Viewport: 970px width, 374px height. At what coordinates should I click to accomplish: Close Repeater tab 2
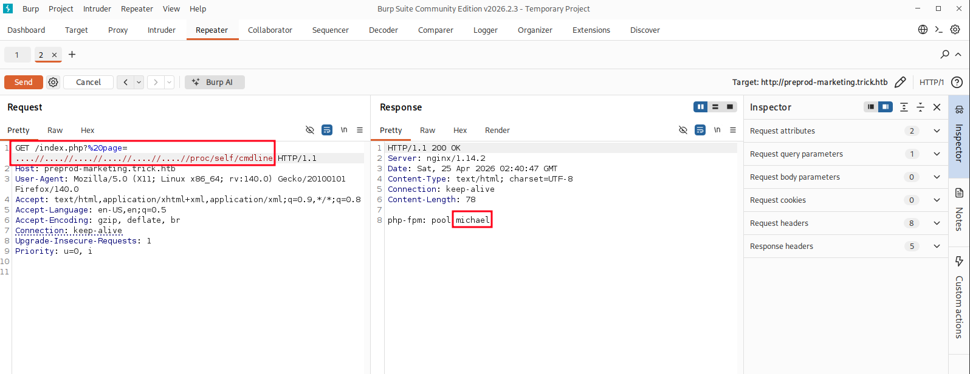coord(54,55)
